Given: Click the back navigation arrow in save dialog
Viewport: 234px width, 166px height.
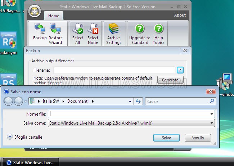Looking at the screenshot, I should tap(8, 101).
